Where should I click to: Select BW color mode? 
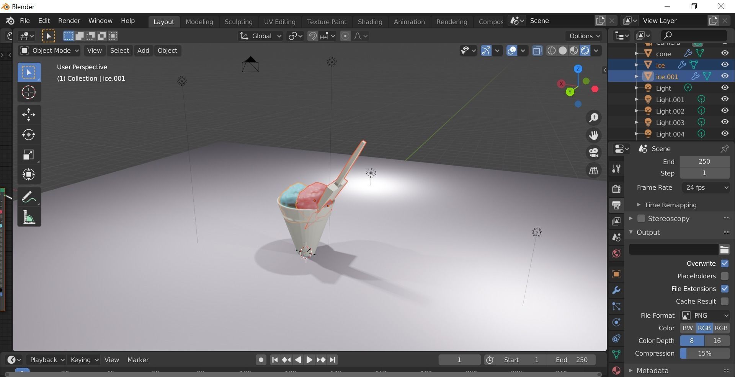(x=688, y=328)
